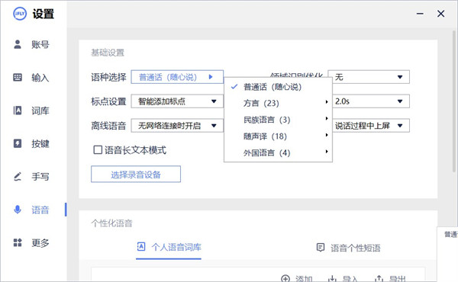Image resolution: width=458 pixels, height=282 pixels.
Task: Expand the 民族语言 (3) submenu
Action: (278, 120)
